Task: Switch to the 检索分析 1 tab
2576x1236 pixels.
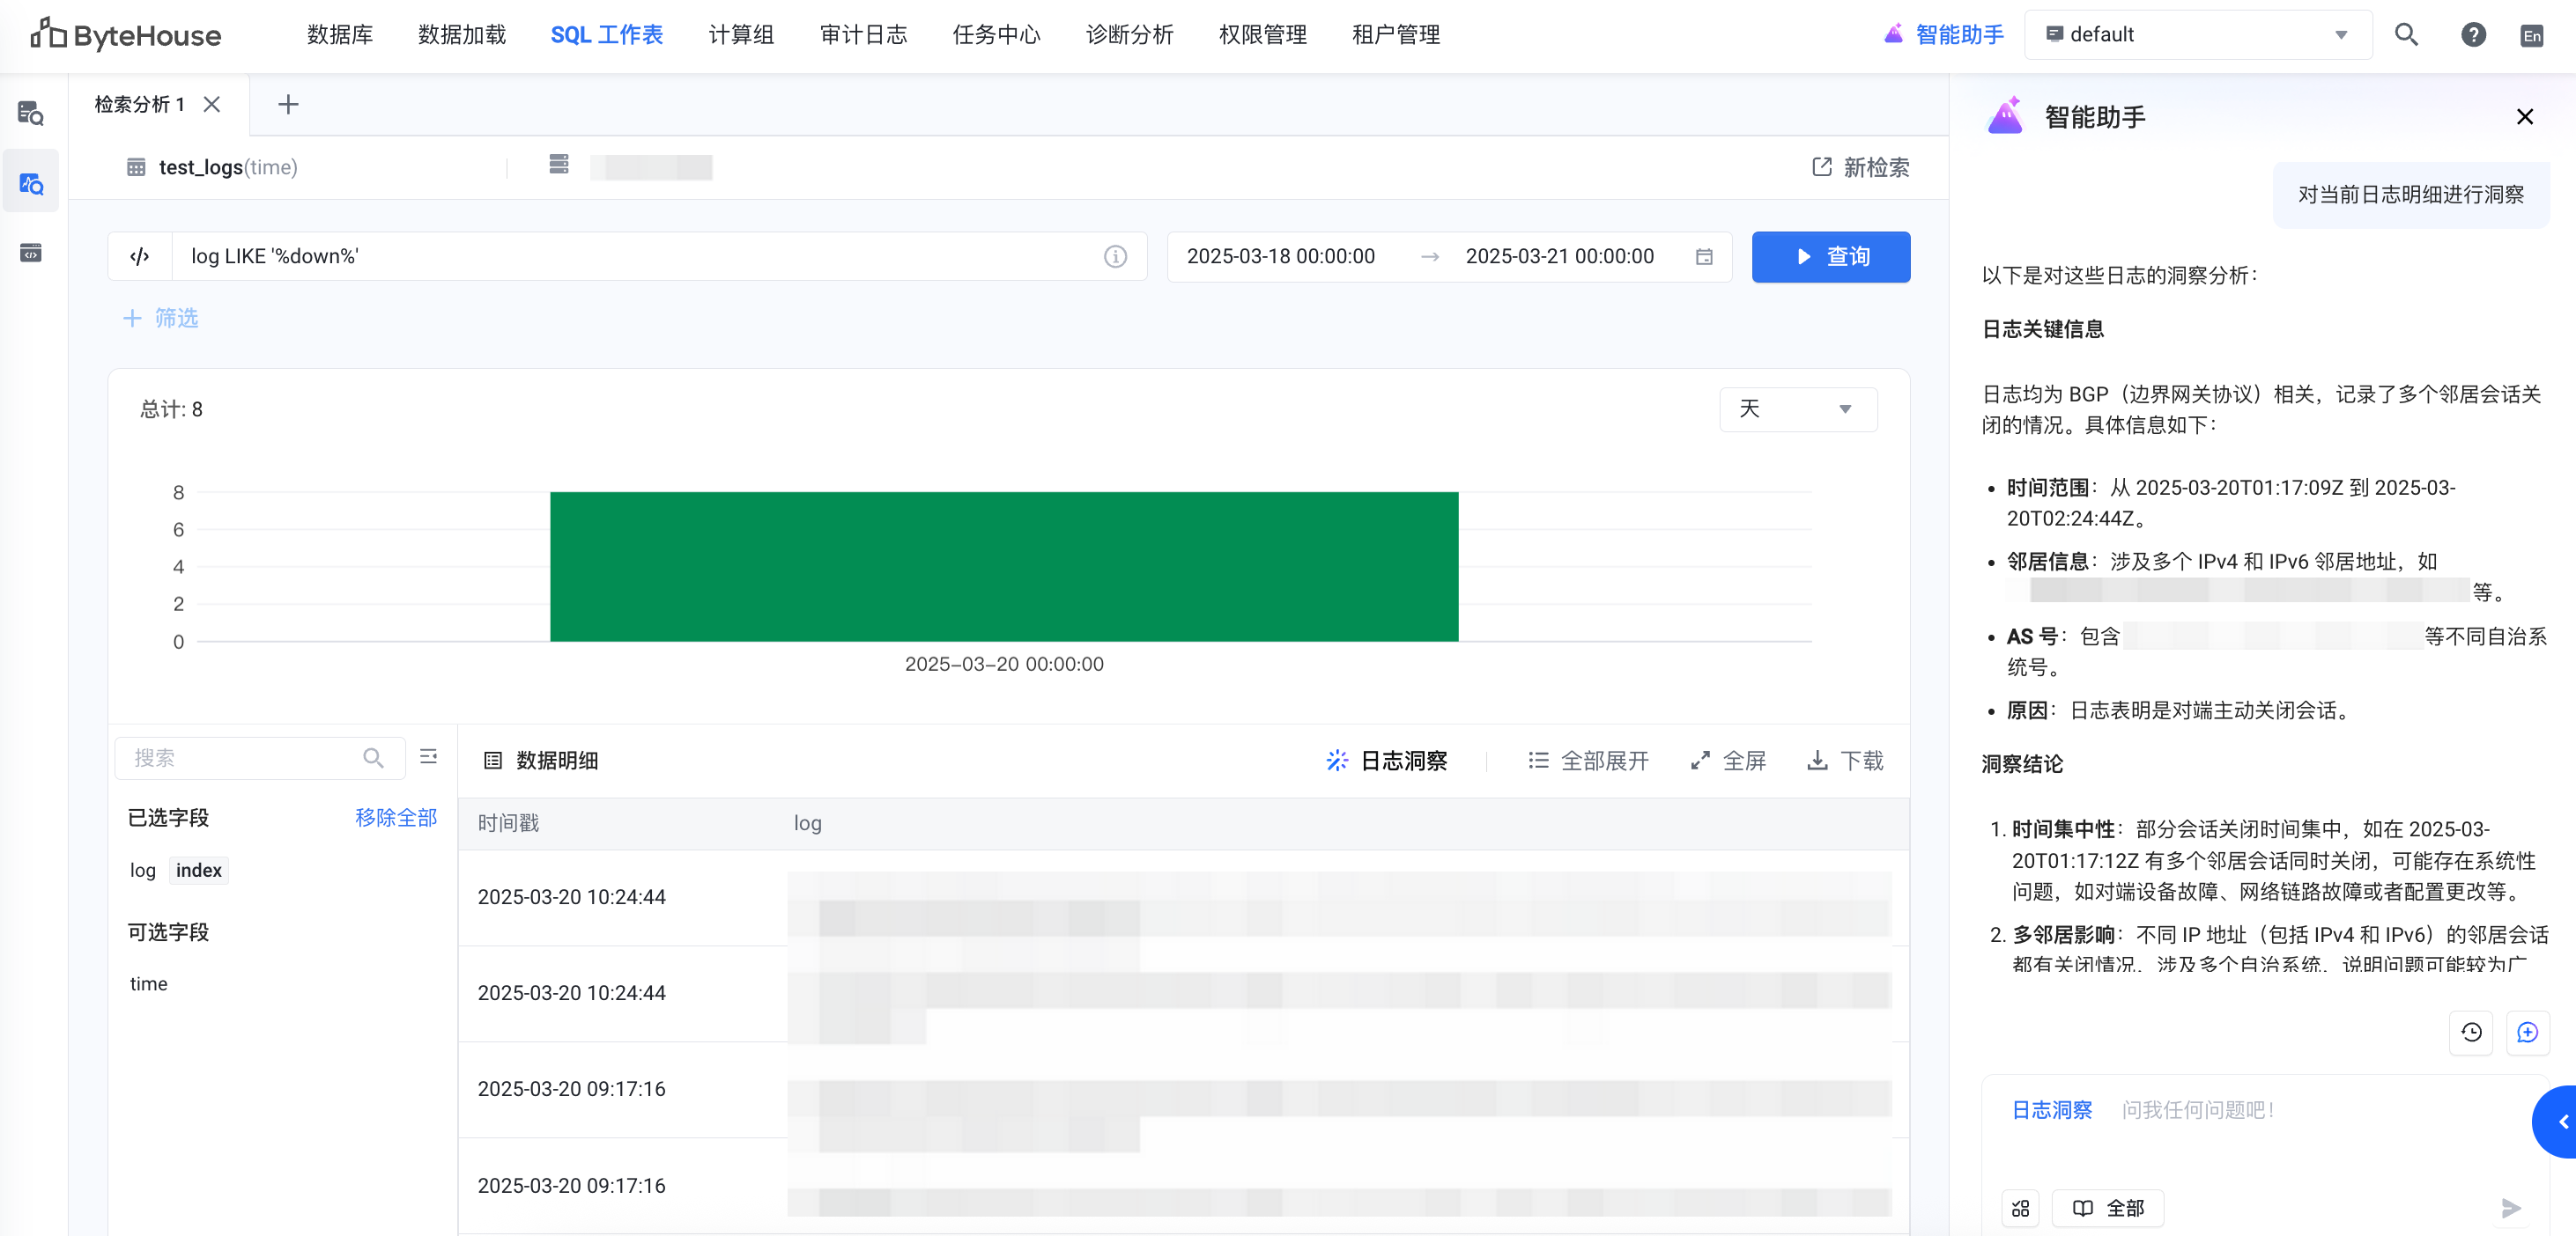Action: pyautogui.click(x=140, y=105)
